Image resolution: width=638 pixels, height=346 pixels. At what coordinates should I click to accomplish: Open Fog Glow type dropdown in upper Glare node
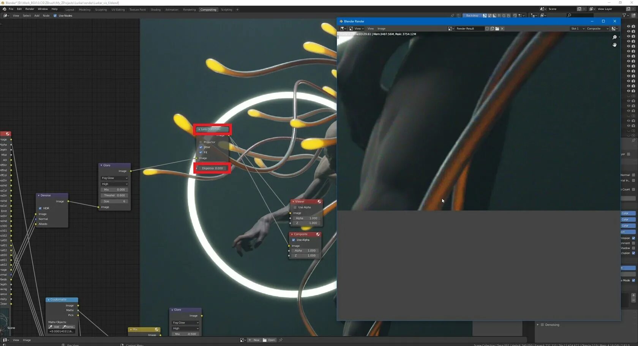pyautogui.click(x=114, y=178)
